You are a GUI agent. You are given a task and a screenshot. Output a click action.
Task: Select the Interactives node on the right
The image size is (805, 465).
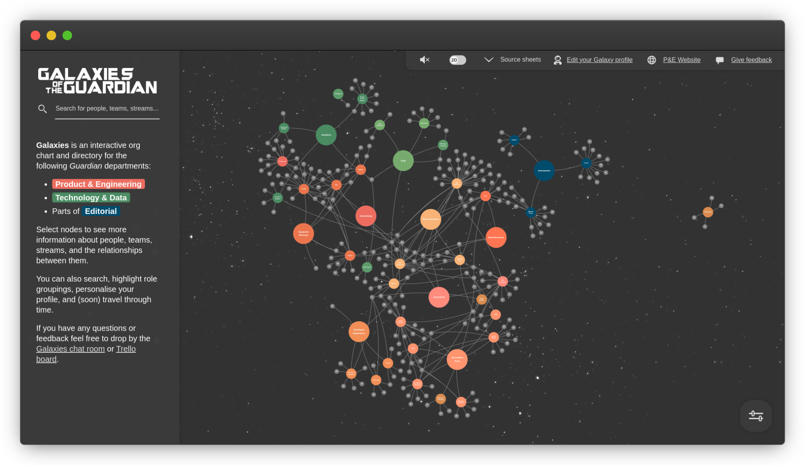[544, 171]
